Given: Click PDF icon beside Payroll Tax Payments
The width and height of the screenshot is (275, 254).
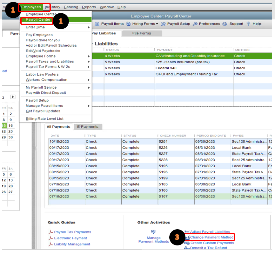Looking at the screenshot, I should pos(51,232).
